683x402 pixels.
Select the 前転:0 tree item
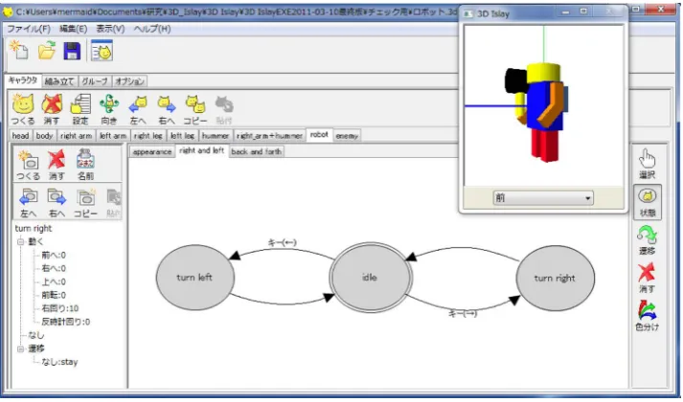54,295
